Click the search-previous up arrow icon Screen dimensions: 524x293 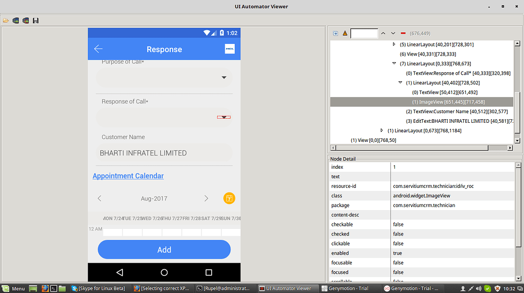[x=384, y=33]
